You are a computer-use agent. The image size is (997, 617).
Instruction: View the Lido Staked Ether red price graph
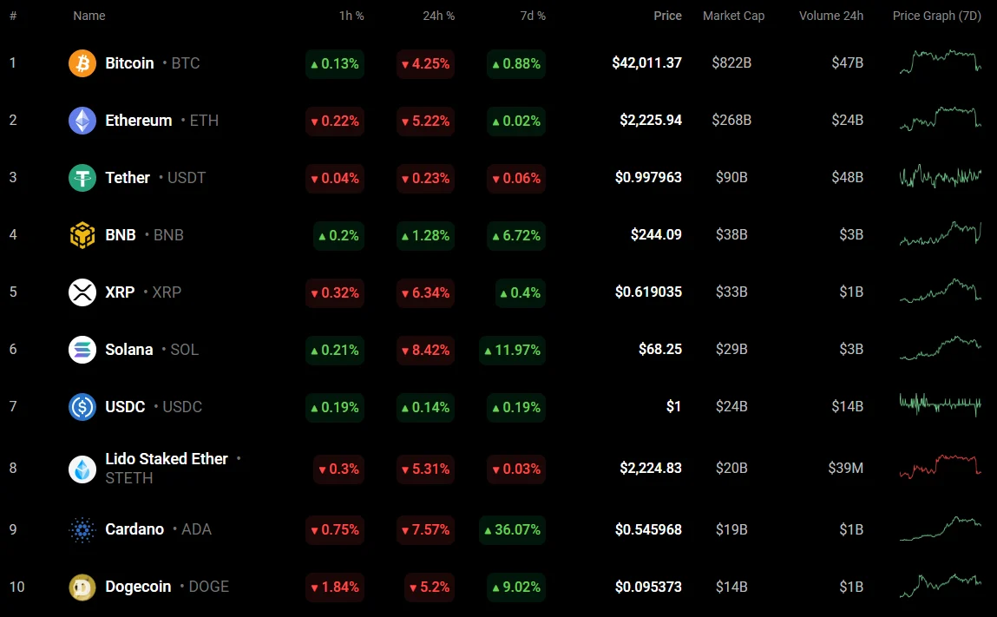(x=940, y=467)
